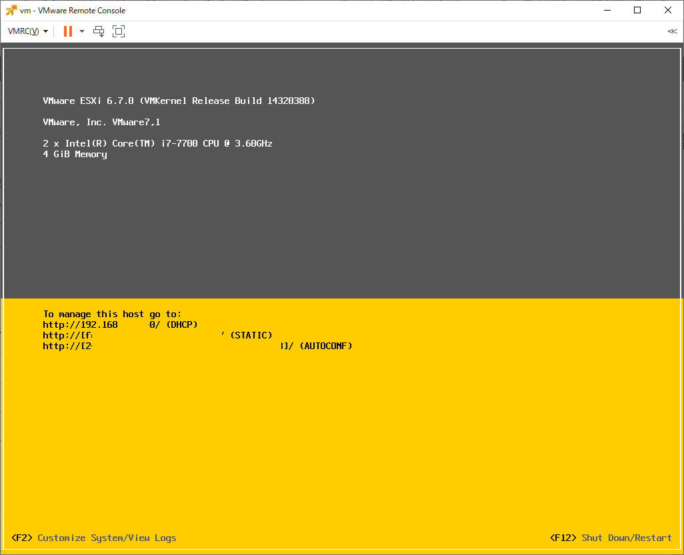Click the DHCP http://192.168 address line

point(120,324)
